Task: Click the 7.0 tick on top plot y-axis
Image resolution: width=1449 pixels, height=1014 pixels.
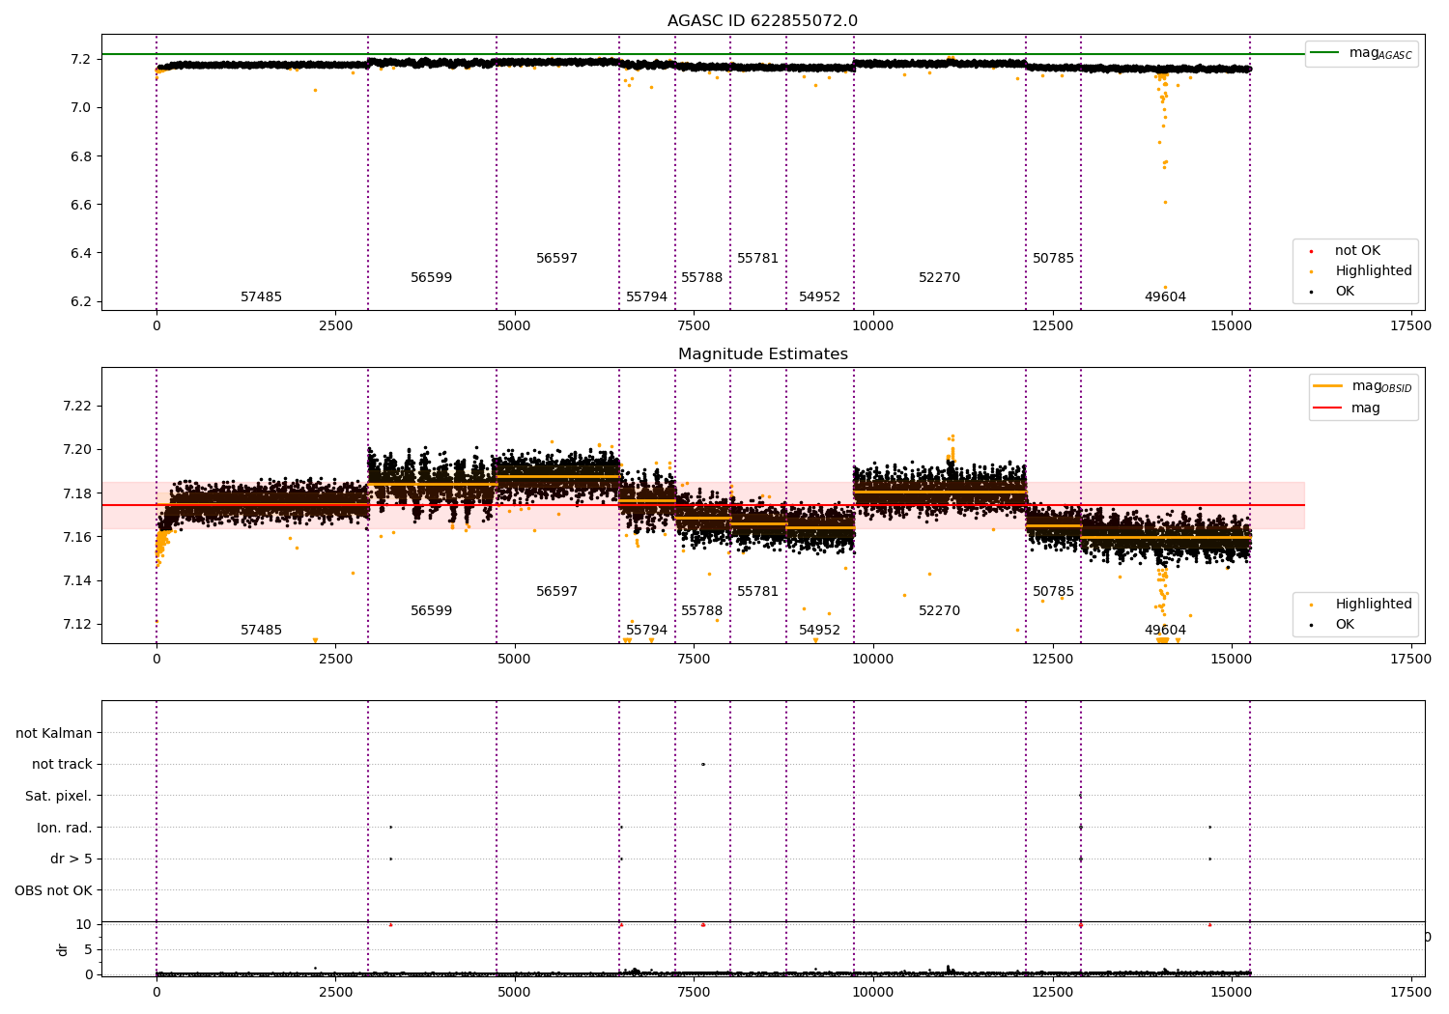Action: point(81,107)
